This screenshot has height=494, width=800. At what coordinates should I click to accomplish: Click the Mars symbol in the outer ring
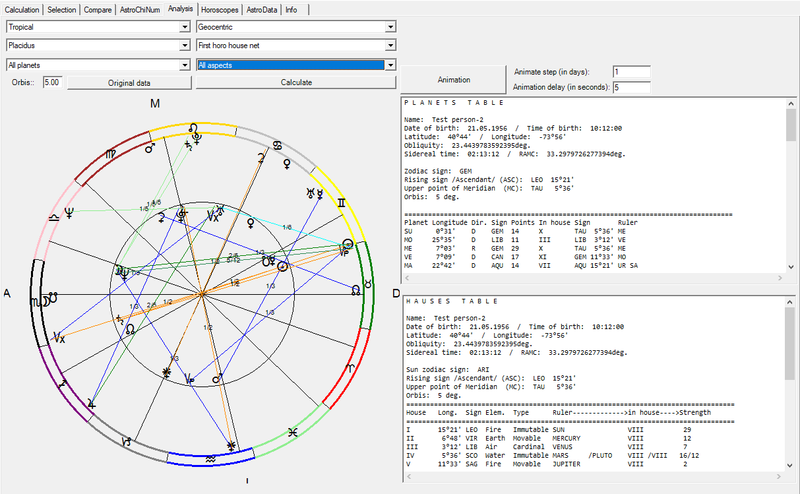150,148
